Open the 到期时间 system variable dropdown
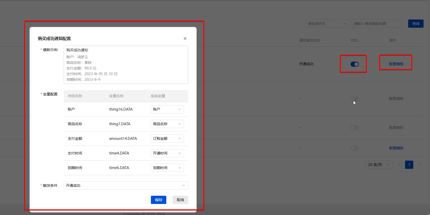 (167, 168)
